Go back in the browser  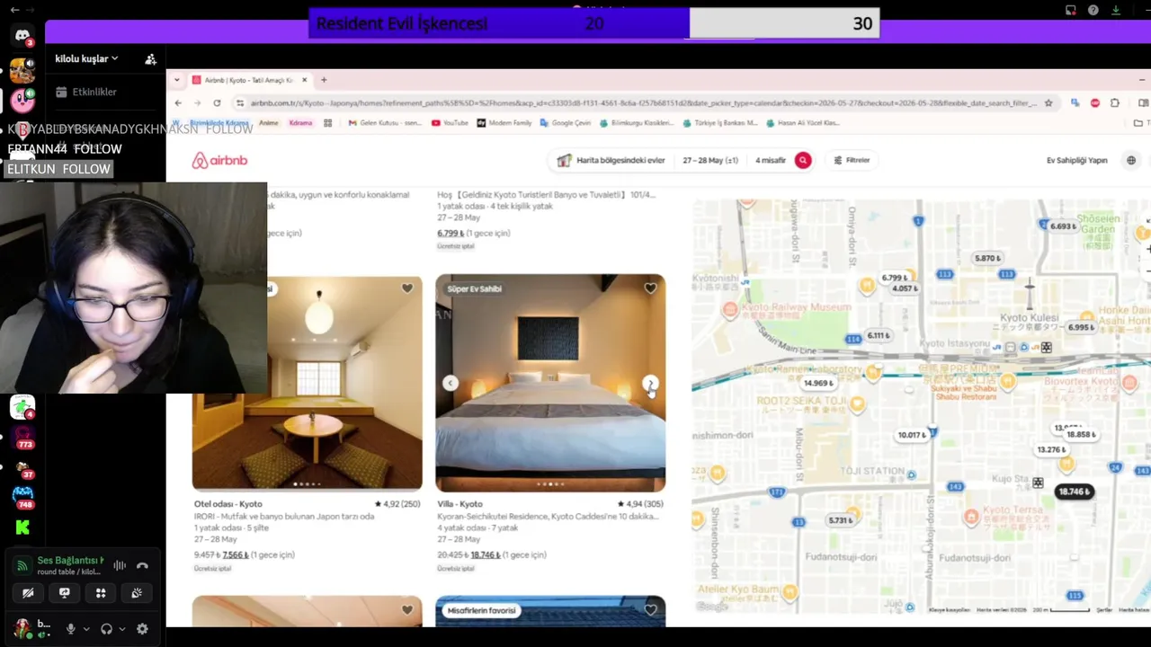coord(178,103)
